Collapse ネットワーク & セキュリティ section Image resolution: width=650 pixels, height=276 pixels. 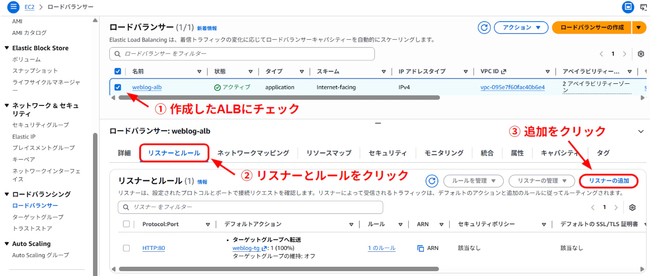tap(7, 106)
